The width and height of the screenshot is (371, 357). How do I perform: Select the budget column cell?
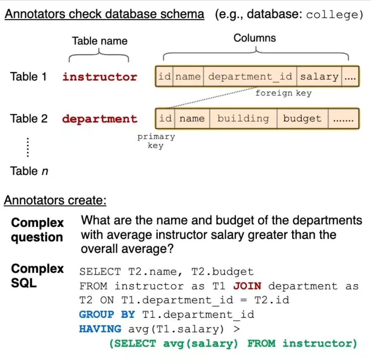(302, 119)
